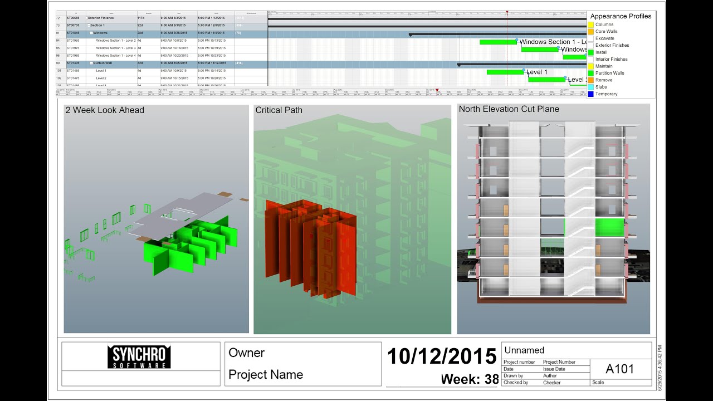Click task ID ST01475
The image size is (713, 401).
[x=73, y=79]
